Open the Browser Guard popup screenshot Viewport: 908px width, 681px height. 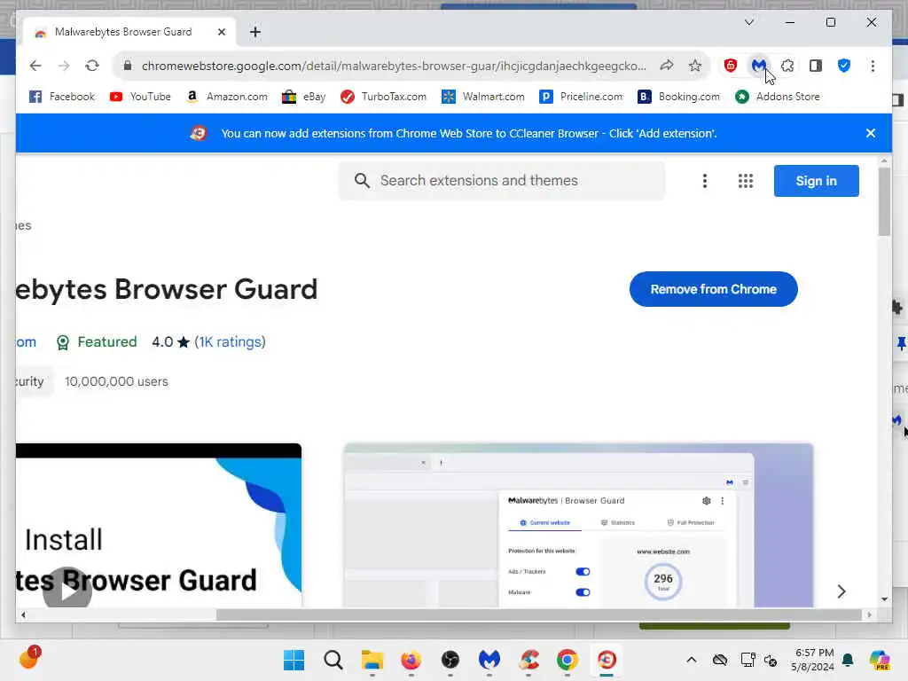pos(578,525)
